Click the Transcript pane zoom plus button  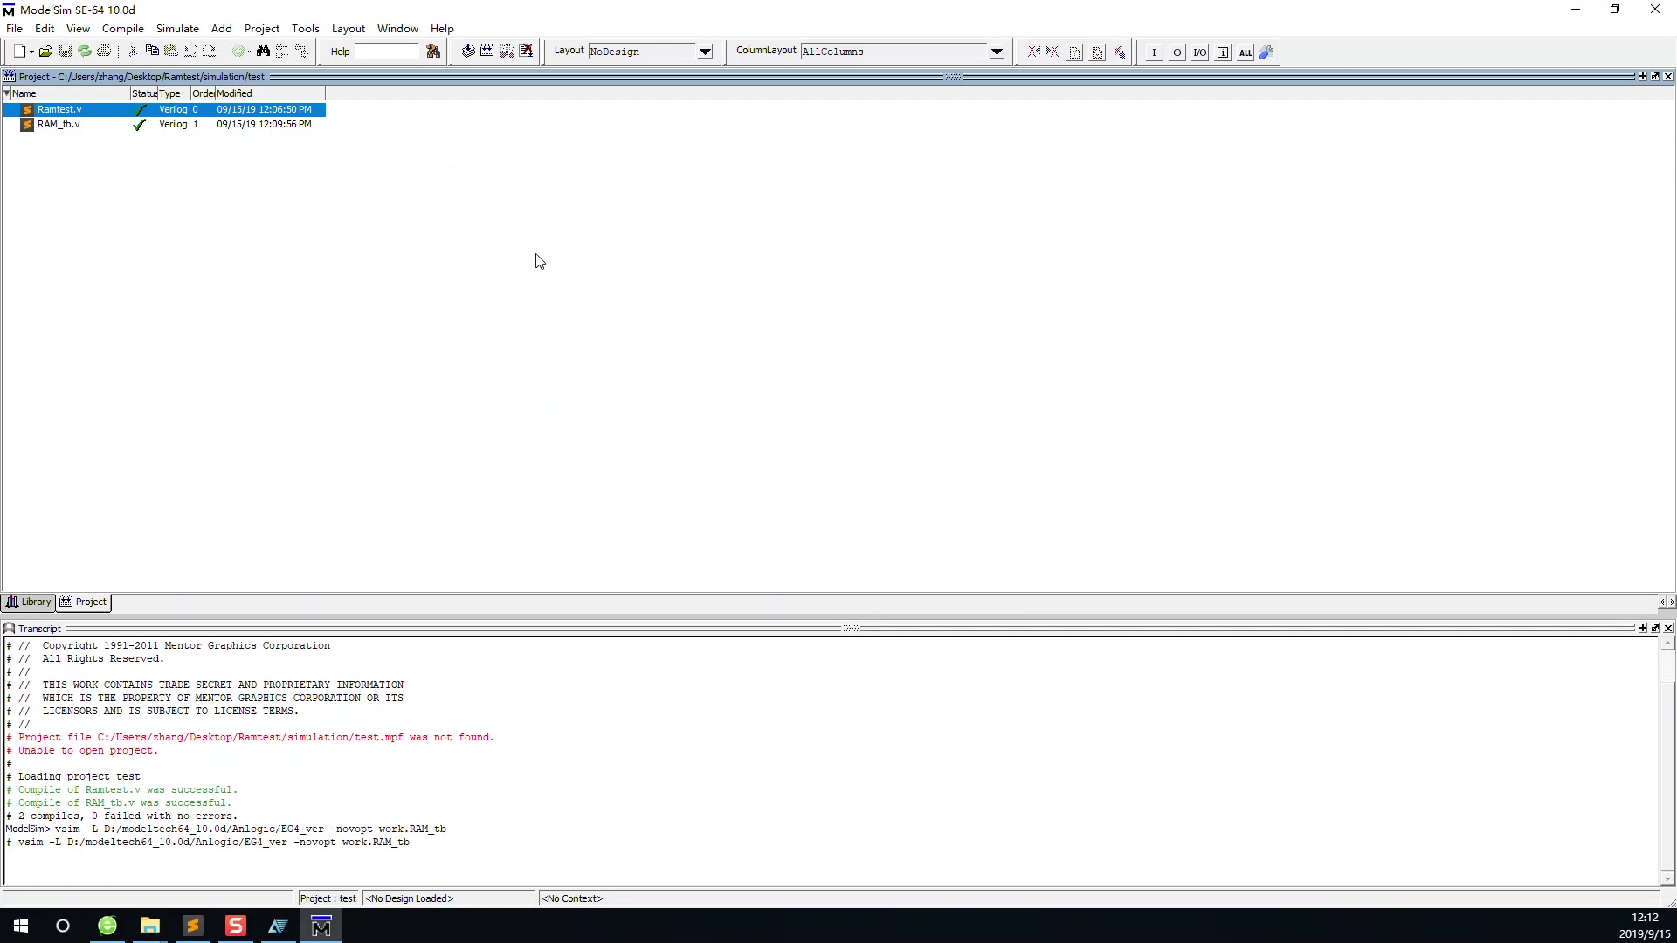(1643, 629)
